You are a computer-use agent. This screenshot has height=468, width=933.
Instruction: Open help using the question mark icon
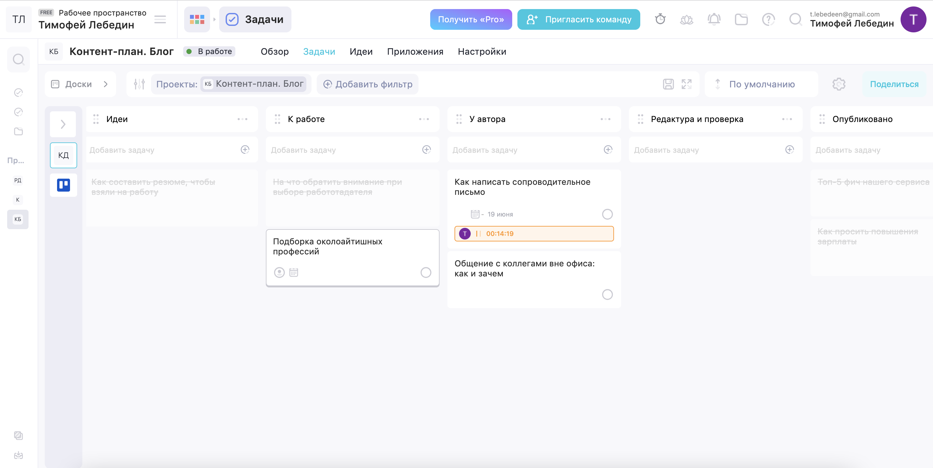(x=769, y=19)
